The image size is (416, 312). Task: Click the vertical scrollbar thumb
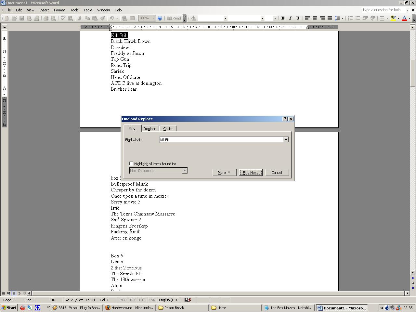click(413, 73)
